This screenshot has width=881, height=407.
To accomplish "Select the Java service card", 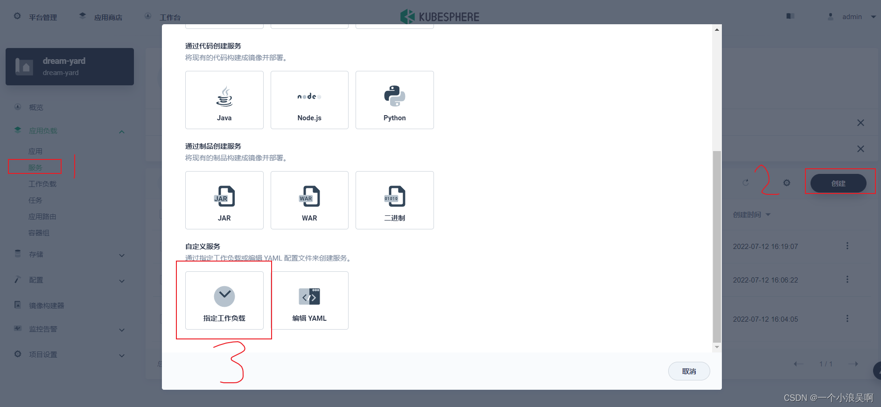I will point(224,100).
